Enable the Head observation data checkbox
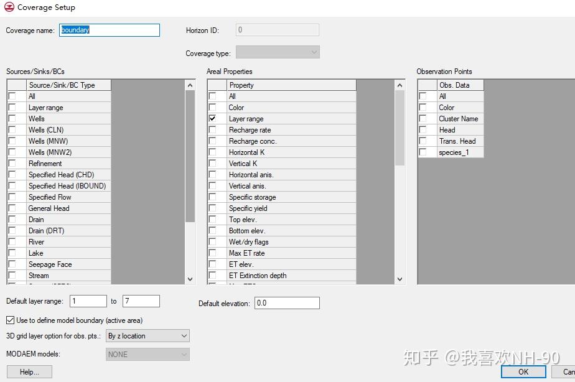The width and height of the screenshot is (575, 382). [x=424, y=129]
